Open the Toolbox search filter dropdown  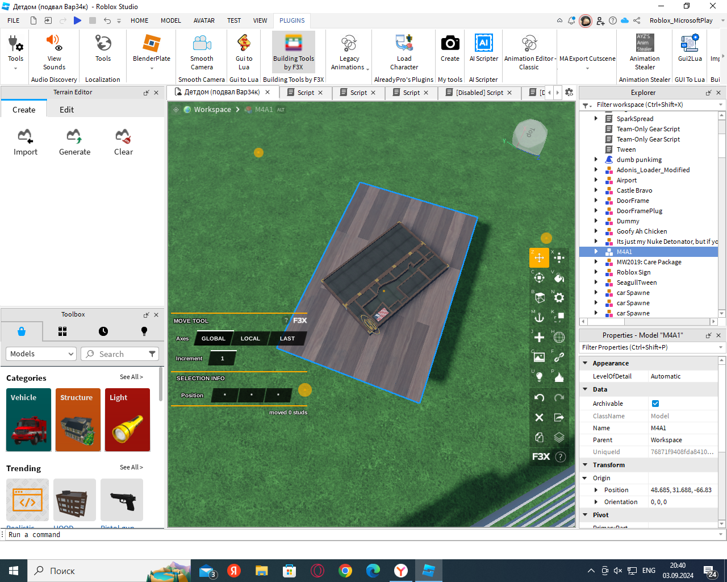152,354
